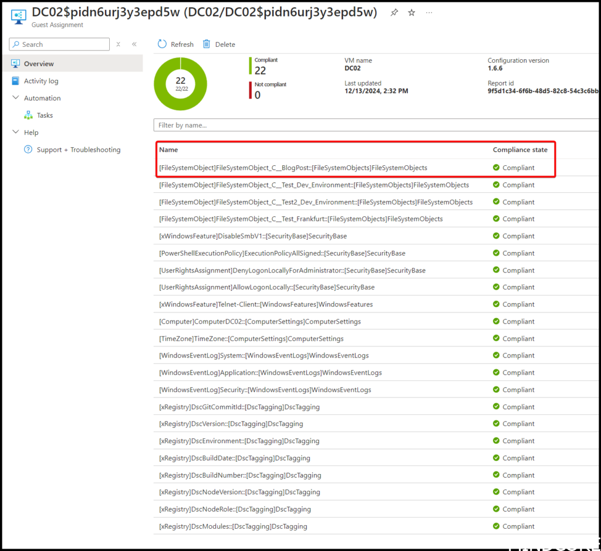The width and height of the screenshot is (601, 551).
Task: Mark as favorite with star icon
Action: (411, 13)
